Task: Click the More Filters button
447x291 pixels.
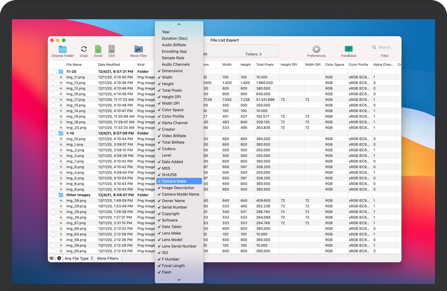Action: click(108, 258)
